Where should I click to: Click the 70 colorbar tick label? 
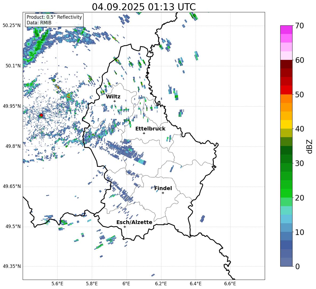pyautogui.click(x=299, y=26)
